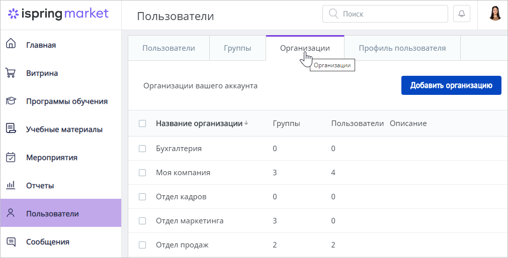
Task: Select Пользователи in the sidebar
Action: (x=61, y=213)
